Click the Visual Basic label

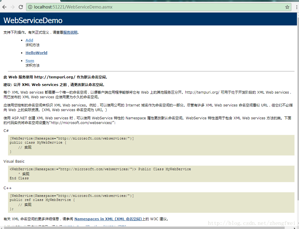(14, 161)
